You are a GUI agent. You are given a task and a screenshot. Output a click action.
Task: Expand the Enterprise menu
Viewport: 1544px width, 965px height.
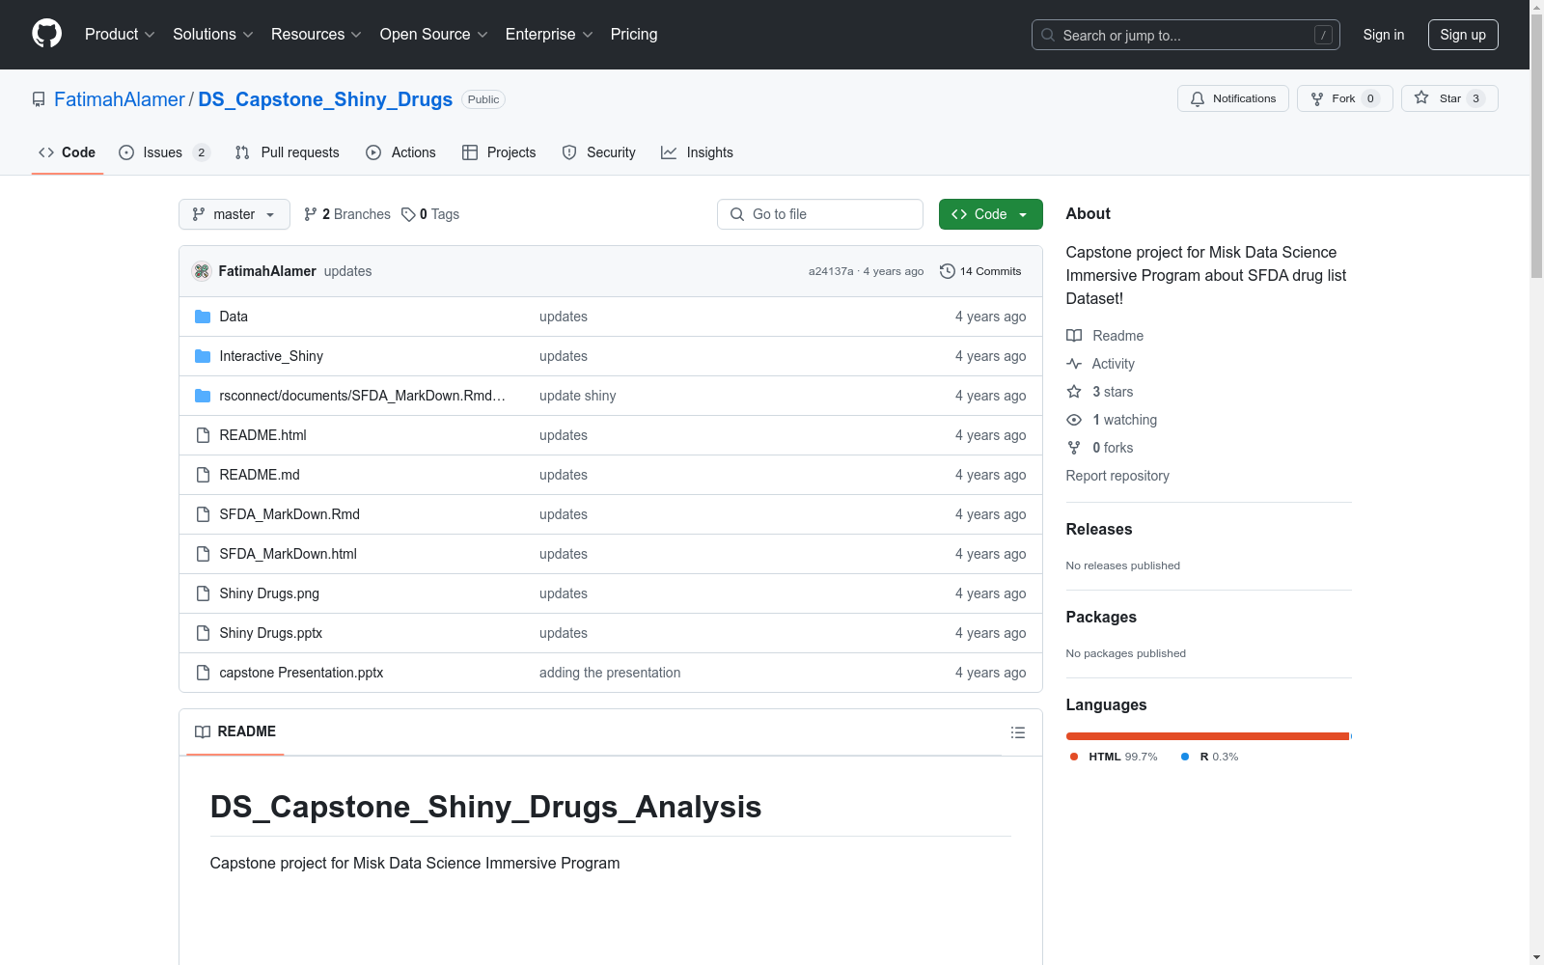549,34
